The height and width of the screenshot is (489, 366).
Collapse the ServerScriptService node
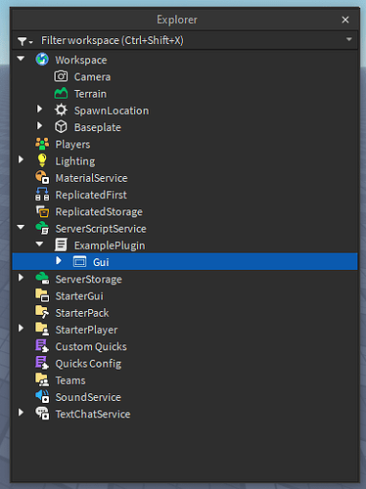click(x=21, y=227)
